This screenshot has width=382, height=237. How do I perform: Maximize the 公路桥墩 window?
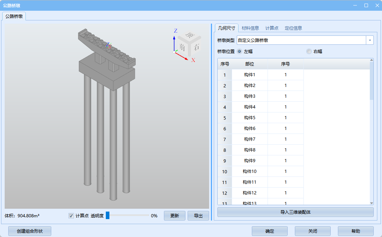coord(366,5)
